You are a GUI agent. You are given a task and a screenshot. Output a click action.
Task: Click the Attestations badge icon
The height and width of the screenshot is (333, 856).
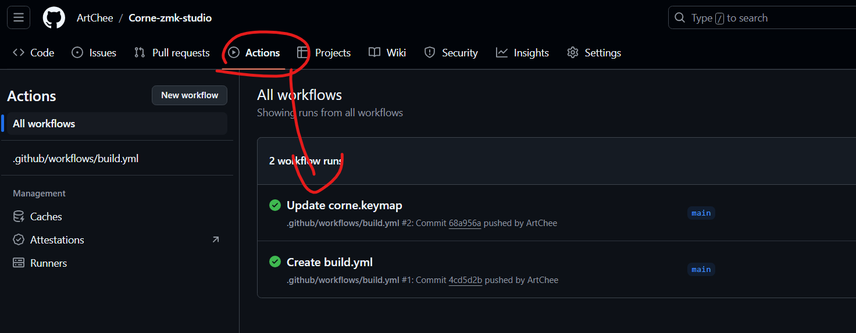pyautogui.click(x=19, y=240)
